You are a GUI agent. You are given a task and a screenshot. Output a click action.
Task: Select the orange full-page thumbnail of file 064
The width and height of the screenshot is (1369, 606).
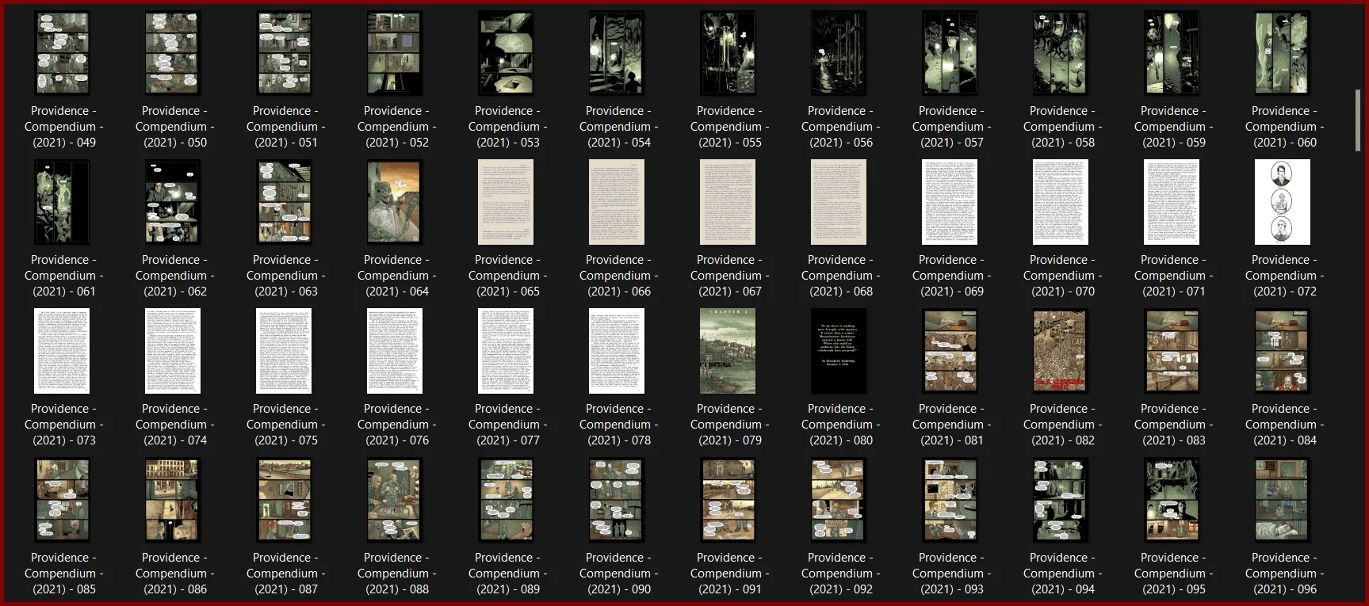point(395,202)
